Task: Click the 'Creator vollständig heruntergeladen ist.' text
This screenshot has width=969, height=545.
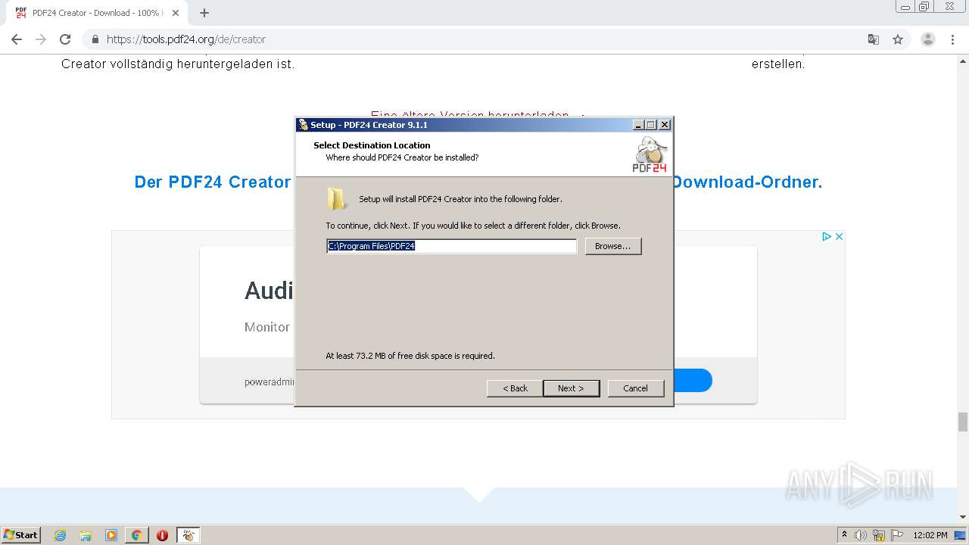Action: pos(178,64)
